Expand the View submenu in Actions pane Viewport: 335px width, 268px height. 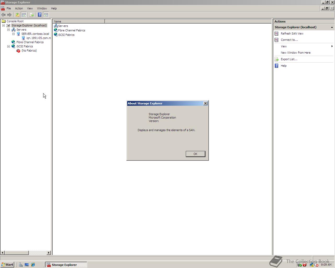(304, 46)
